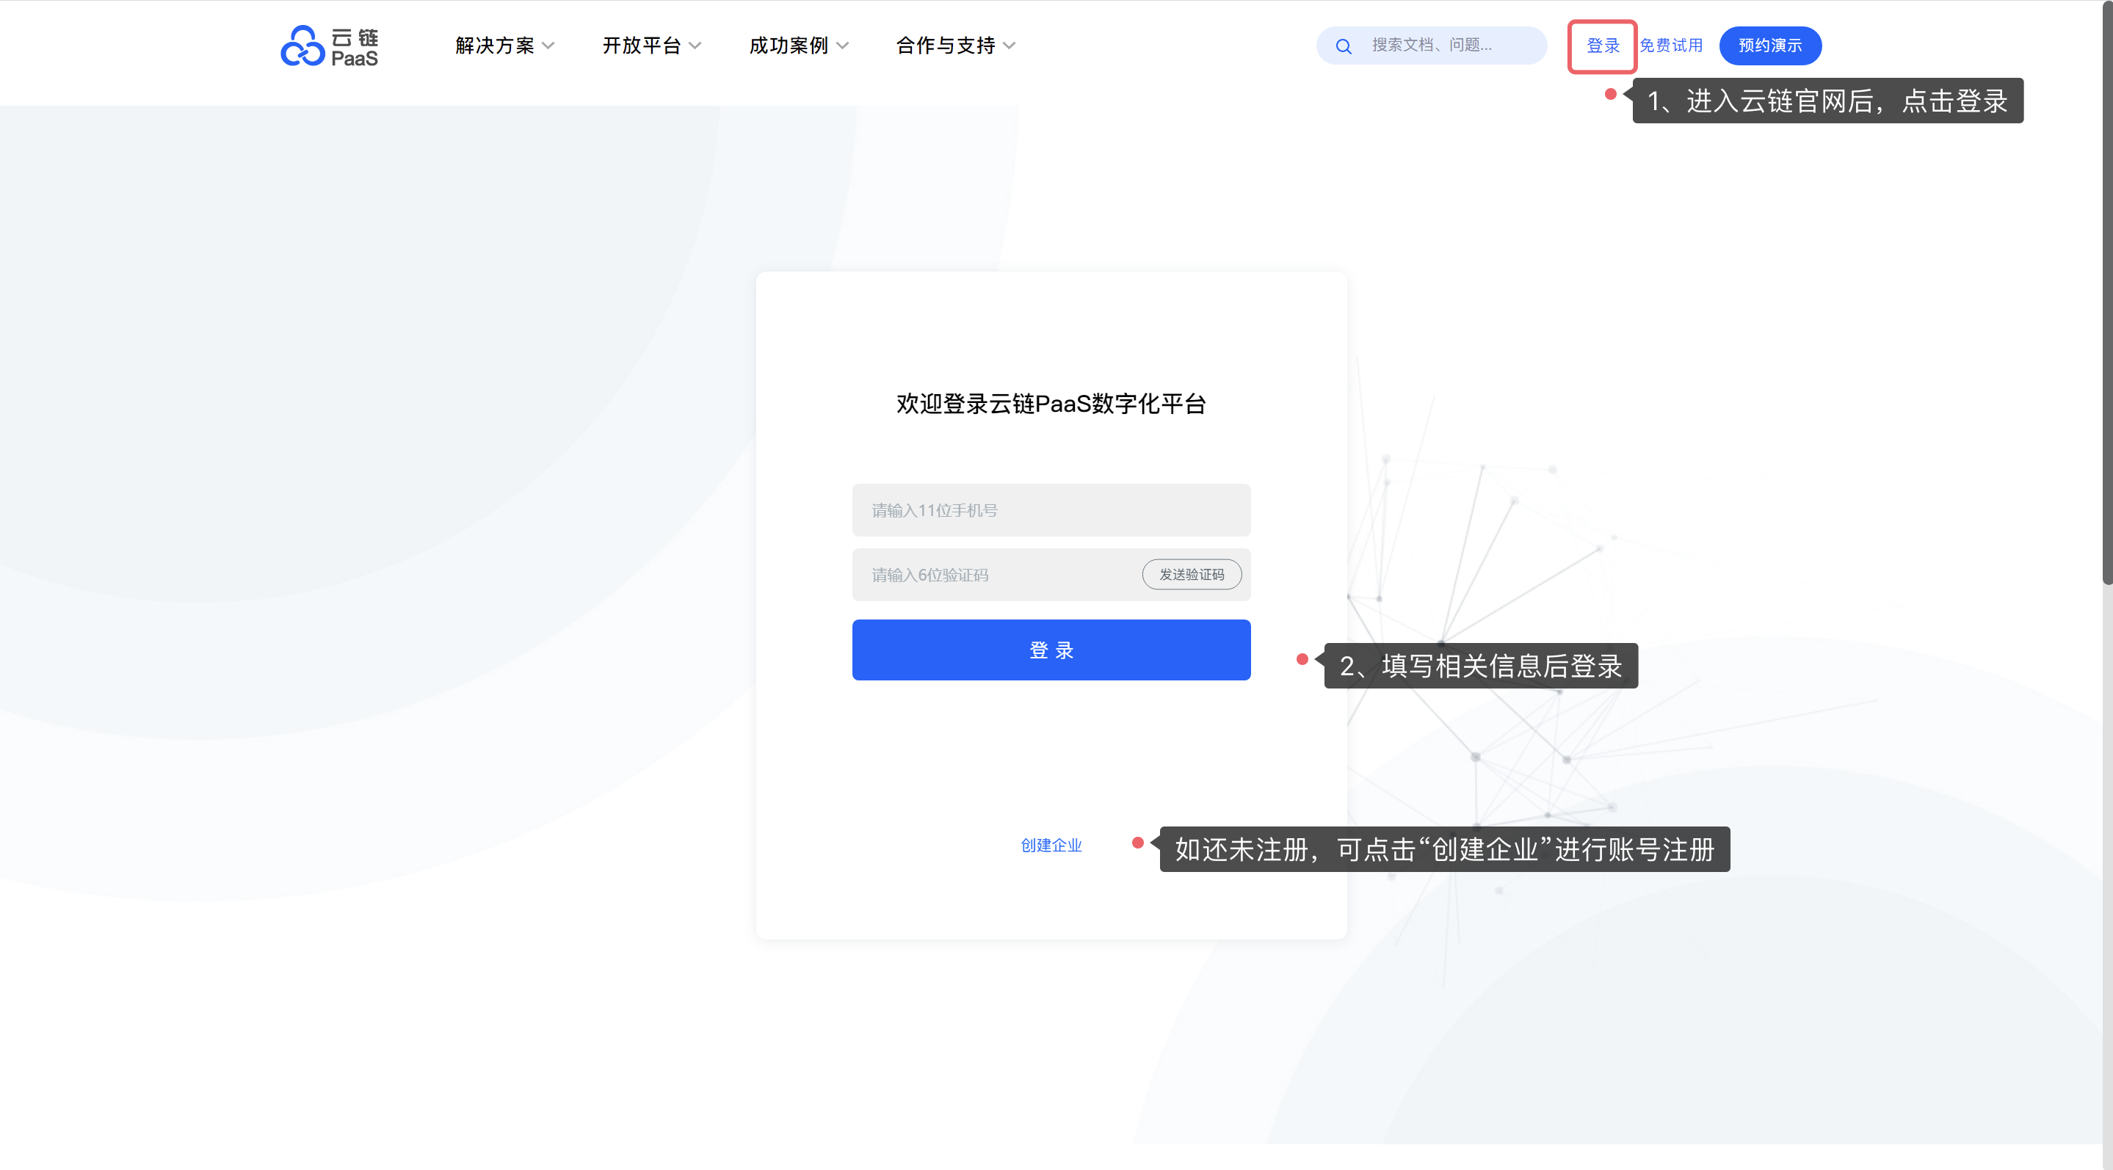Open the 创建企业 registration link

[1051, 846]
